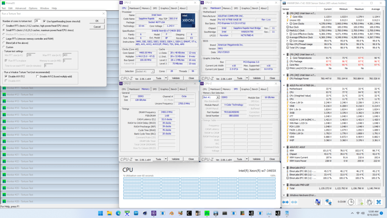
Task: Select Small FFTs torture option
Action: pos(4,30)
